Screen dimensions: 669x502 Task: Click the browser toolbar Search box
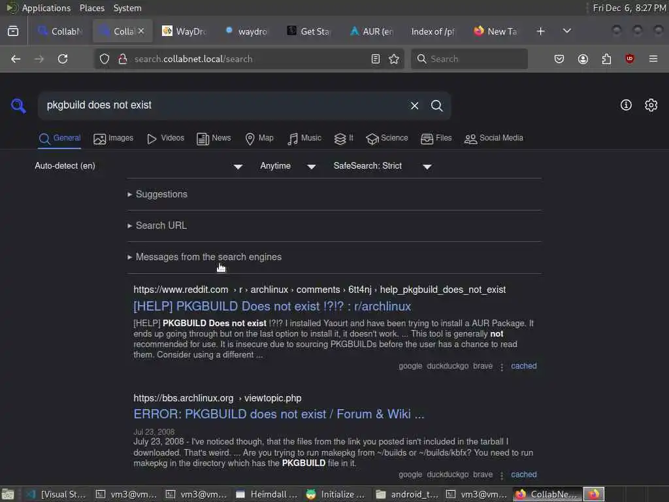click(469, 59)
